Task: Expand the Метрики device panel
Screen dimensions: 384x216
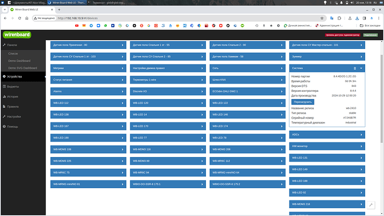Action: click(x=88, y=68)
